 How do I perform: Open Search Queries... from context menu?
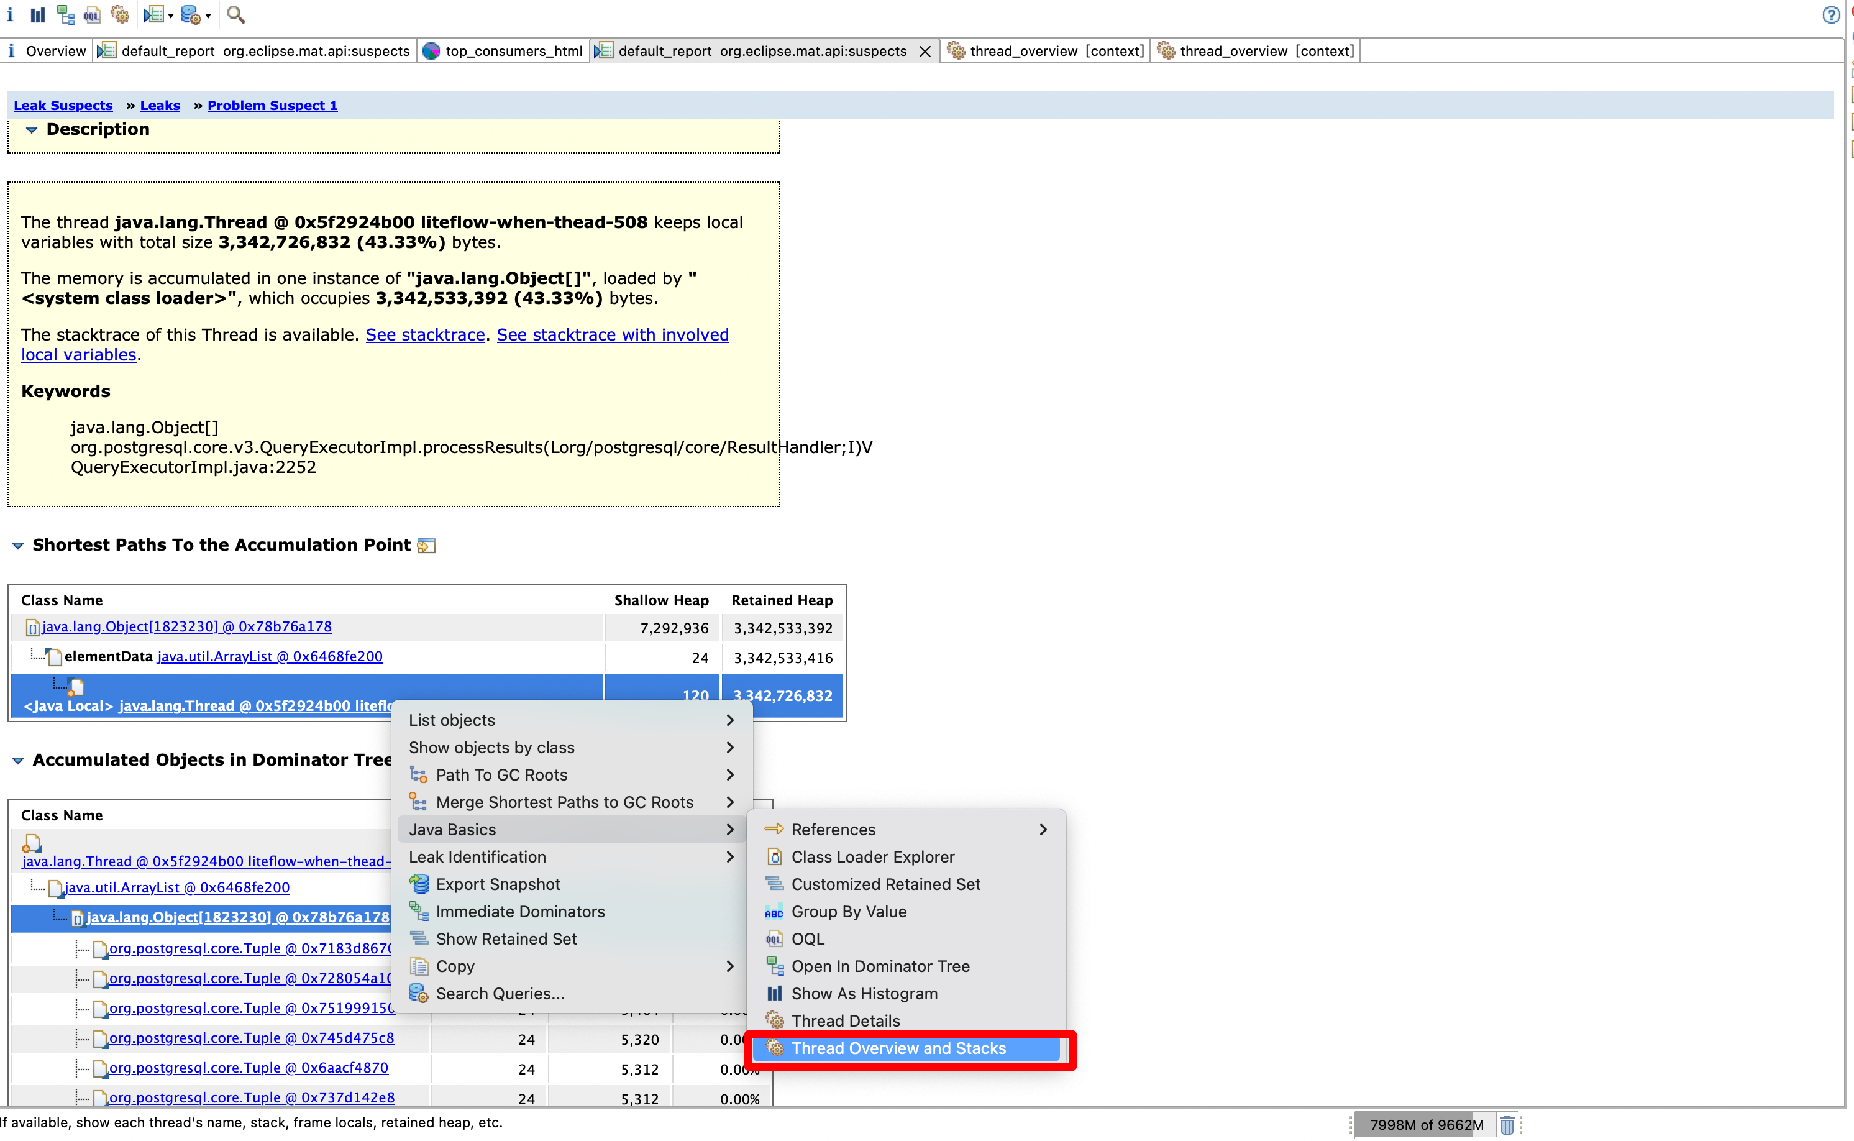pos(571,994)
